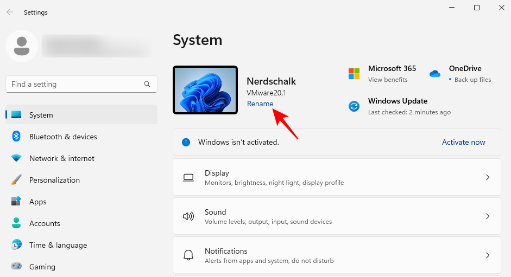Open Display monitors and brightness settings
The height and width of the screenshot is (277, 511).
coord(337,177)
